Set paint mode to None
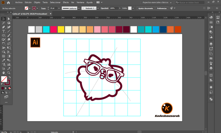 coord(9,88)
